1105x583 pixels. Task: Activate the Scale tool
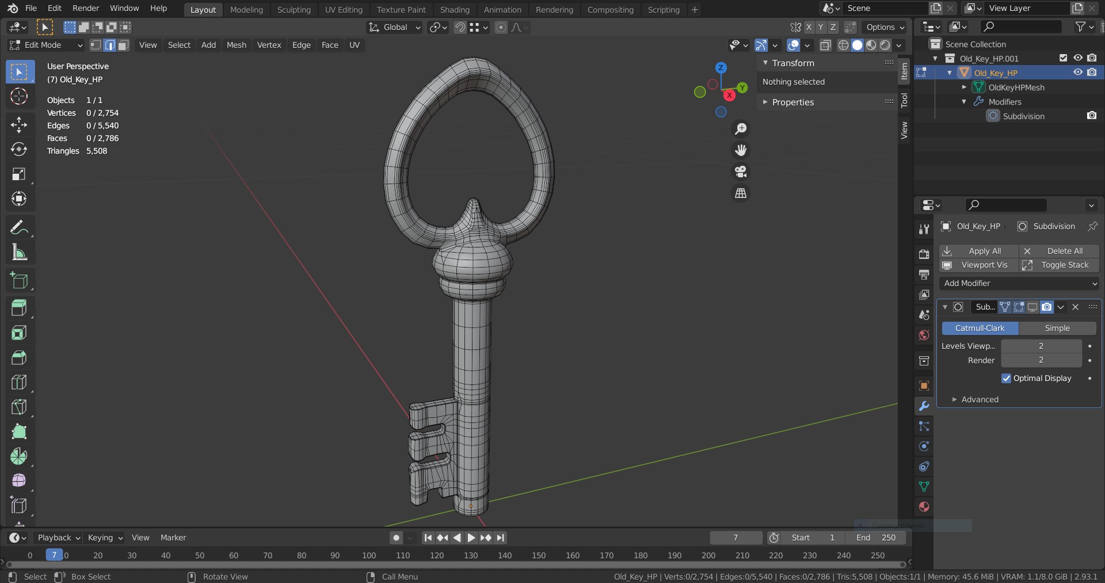click(x=19, y=174)
